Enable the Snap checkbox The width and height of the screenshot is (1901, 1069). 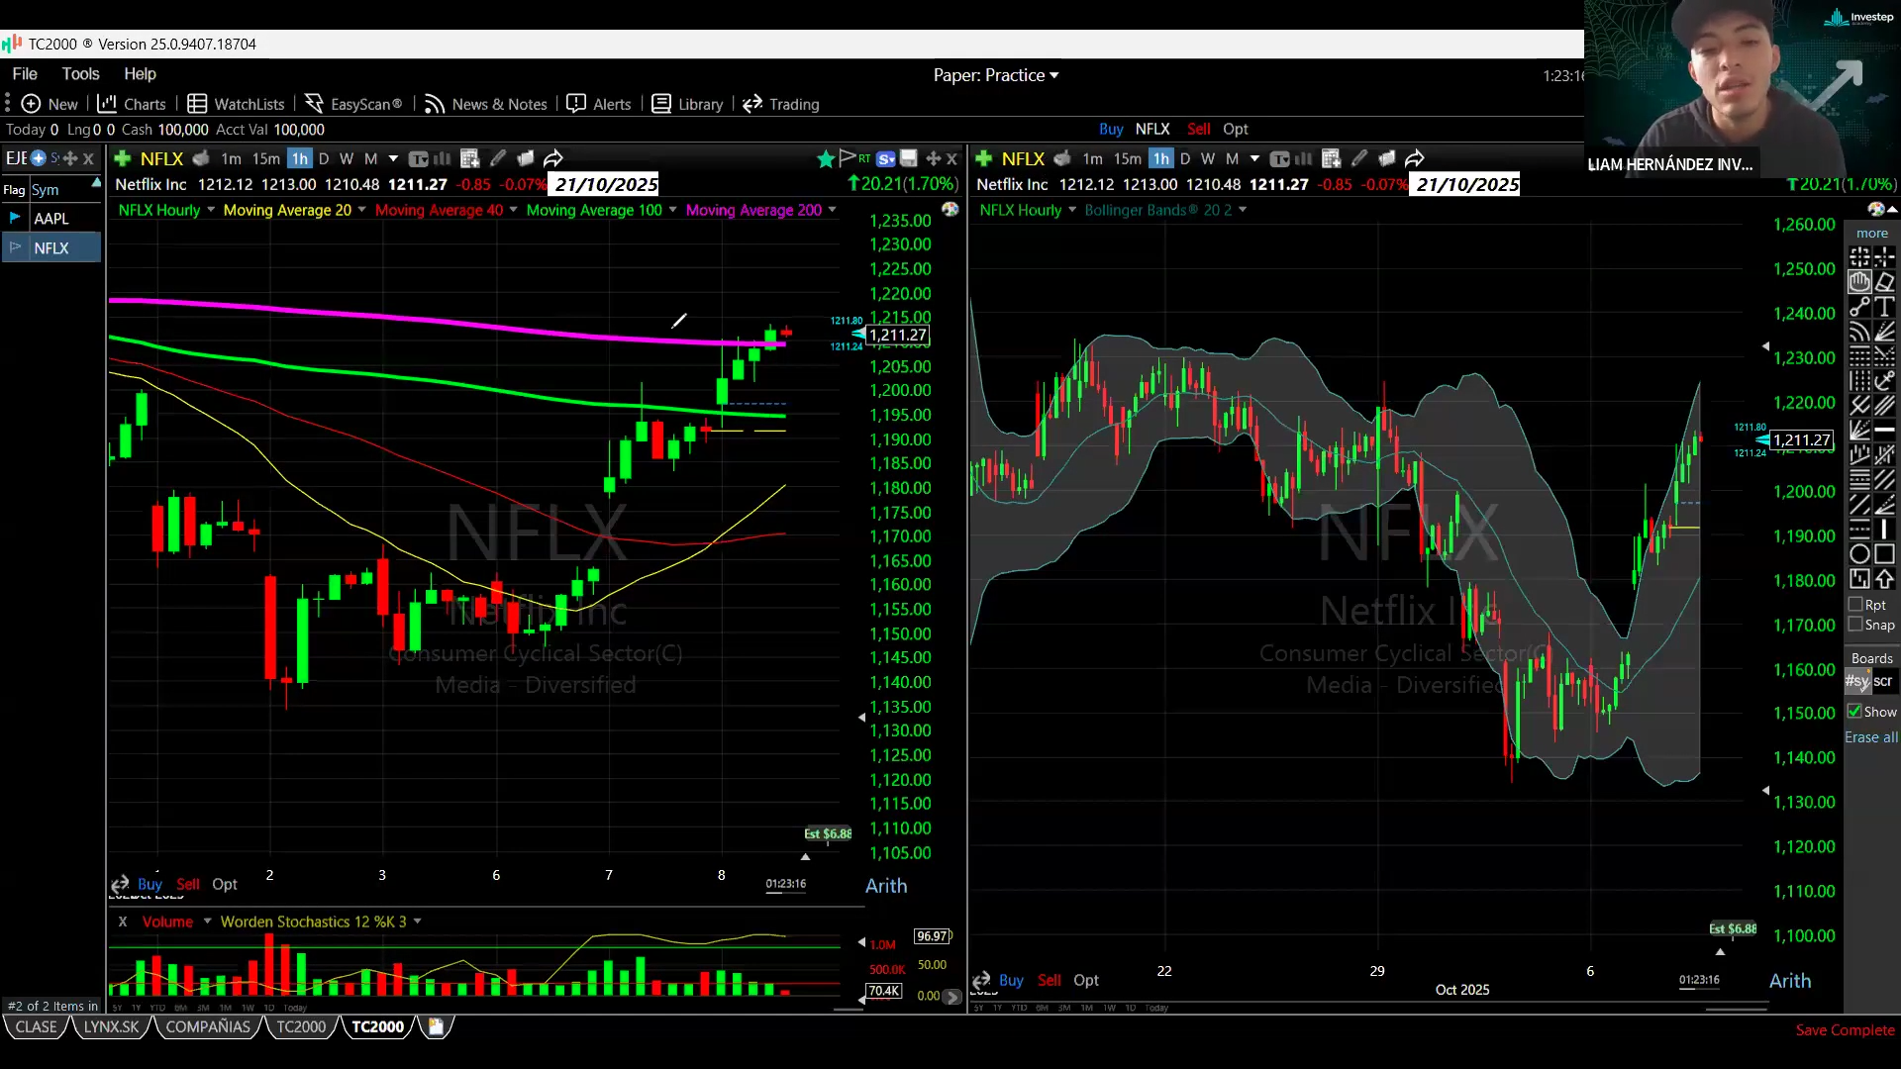(1855, 624)
